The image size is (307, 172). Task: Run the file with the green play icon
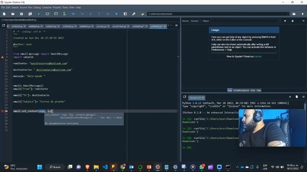pos(39,14)
